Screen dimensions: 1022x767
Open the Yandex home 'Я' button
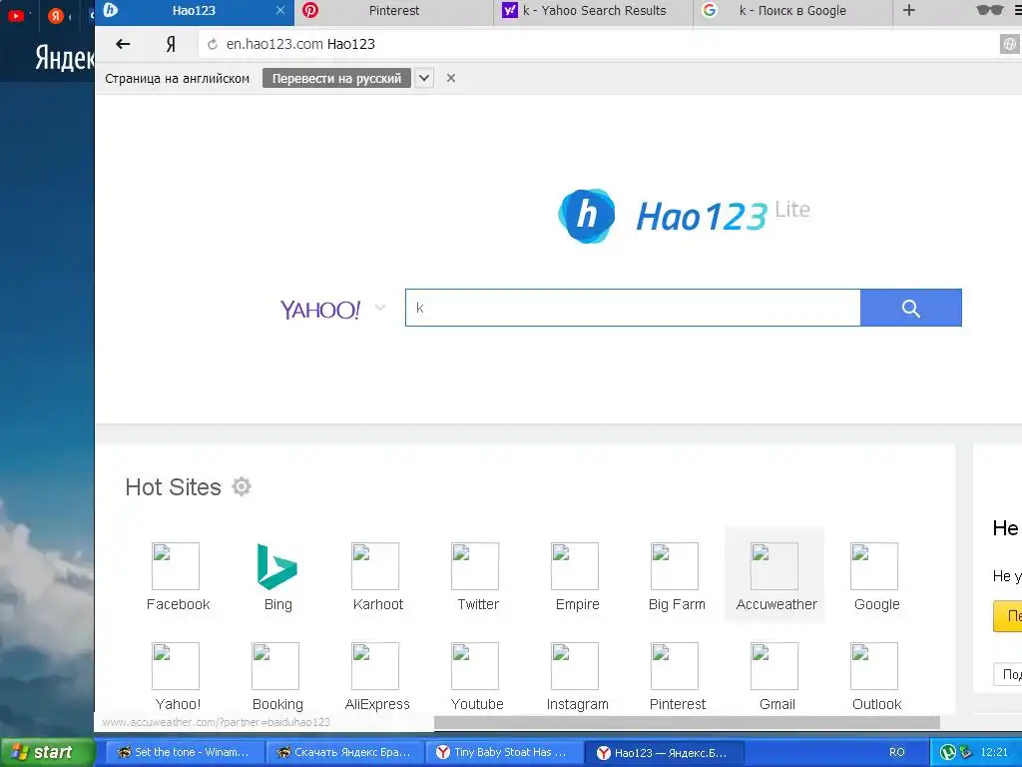point(171,44)
